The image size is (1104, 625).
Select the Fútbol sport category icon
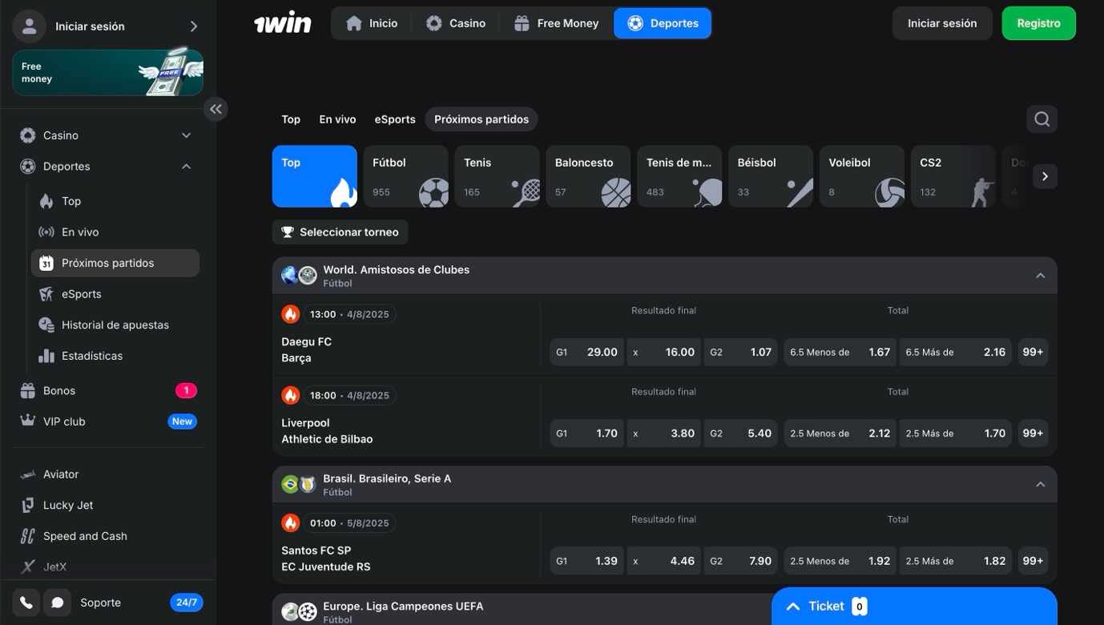click(x=432, y=192)
